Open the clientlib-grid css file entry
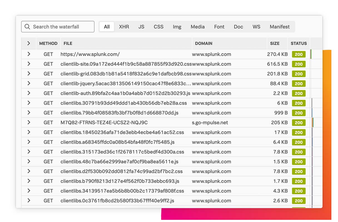The height and width of the screenshot is (222, 338). (x=126, y=74)
